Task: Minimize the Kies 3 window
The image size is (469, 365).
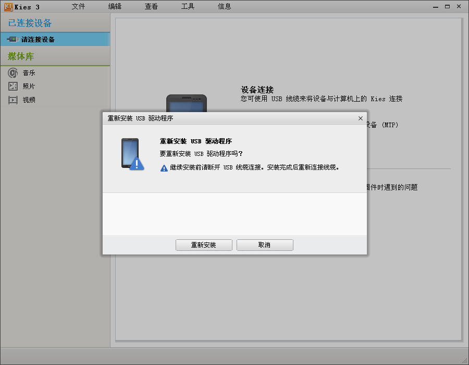Action: pos(436,7)
